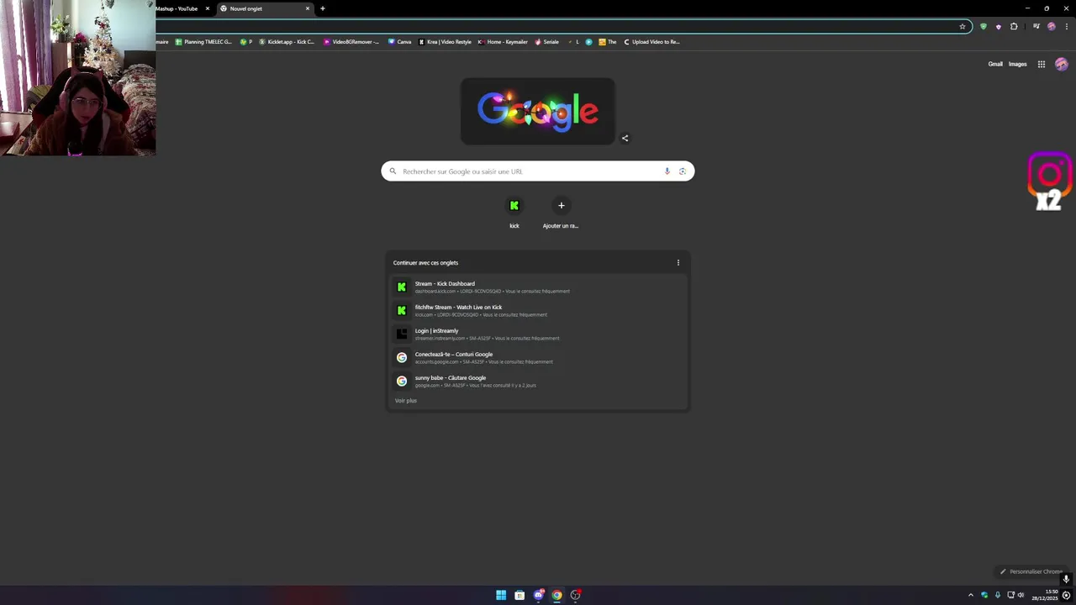This screenshot has width=1076, height=605.
Task: Expand the list with Voir plus
Action: pyautogui.click(x=406, y=401)
